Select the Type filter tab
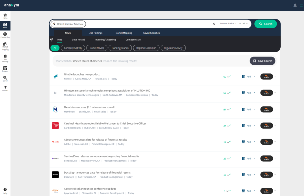The width and height of the screenshot is (304, 196). click(x=59, y=40)
